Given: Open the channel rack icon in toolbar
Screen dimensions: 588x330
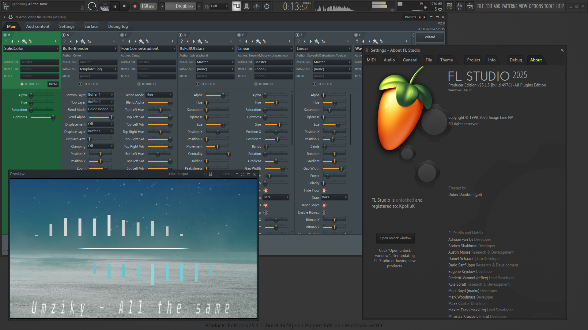Looking at the screenshot, I should 470,6.
